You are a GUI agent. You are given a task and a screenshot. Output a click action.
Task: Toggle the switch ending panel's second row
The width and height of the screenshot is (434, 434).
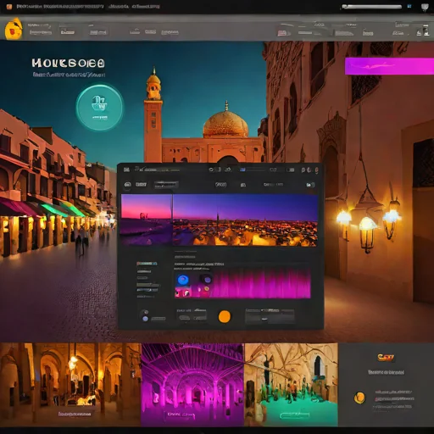click(x=310, y=185)
